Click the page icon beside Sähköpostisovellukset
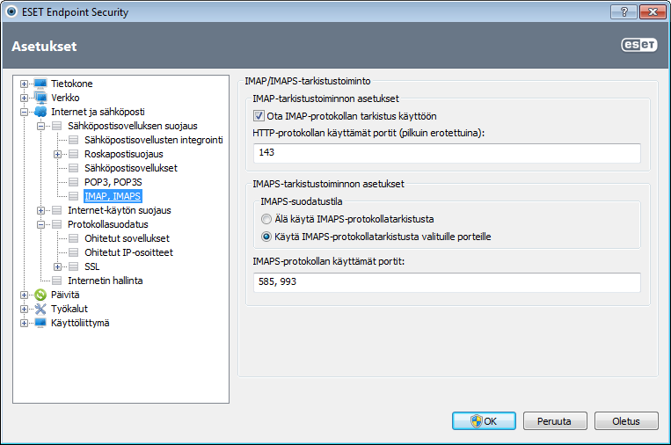671x445 pixels. (x=74, y=168)
